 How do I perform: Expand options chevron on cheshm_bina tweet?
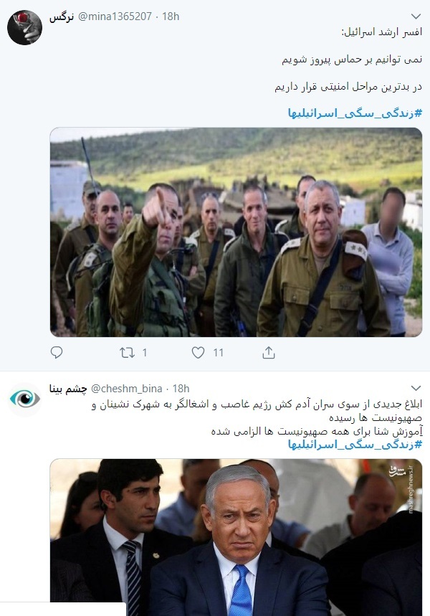416,388
